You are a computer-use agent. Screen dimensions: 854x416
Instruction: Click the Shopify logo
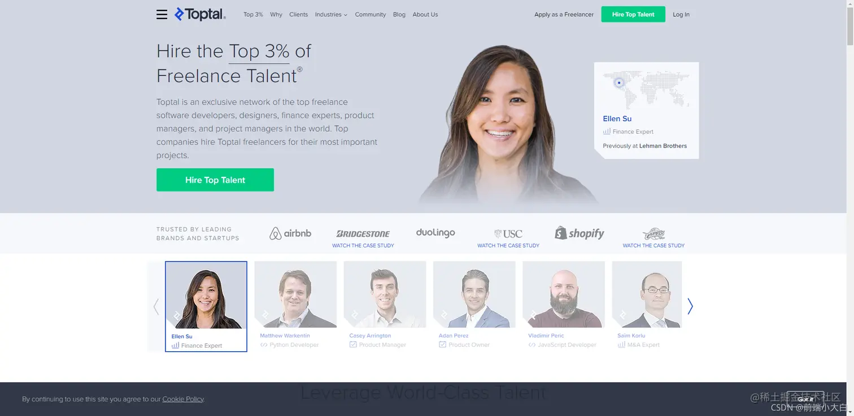579,233
